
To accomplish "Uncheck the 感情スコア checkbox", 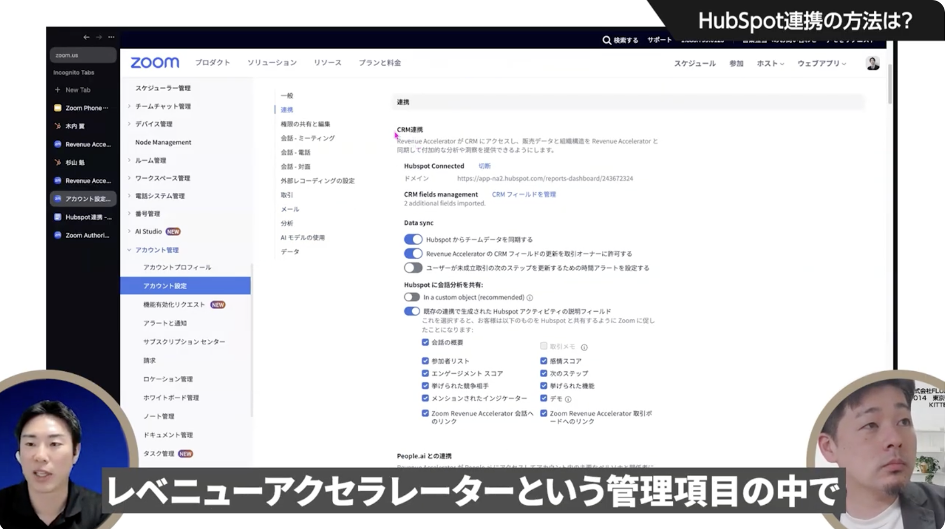I will (x=544, y=361).
